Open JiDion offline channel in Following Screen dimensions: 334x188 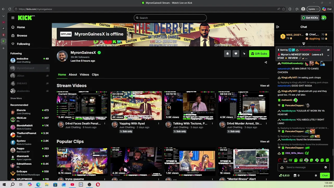tap(29, 76)
